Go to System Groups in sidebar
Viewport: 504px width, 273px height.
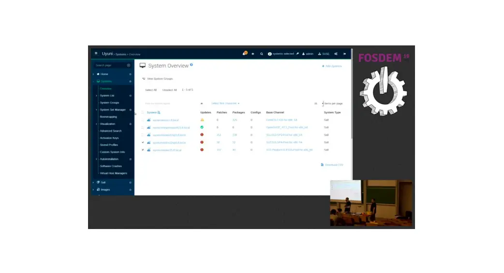pyautogui.click(x=109, y=103)
